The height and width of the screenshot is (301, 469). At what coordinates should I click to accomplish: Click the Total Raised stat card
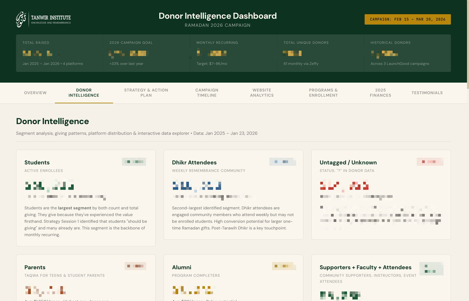coord(60,53)
